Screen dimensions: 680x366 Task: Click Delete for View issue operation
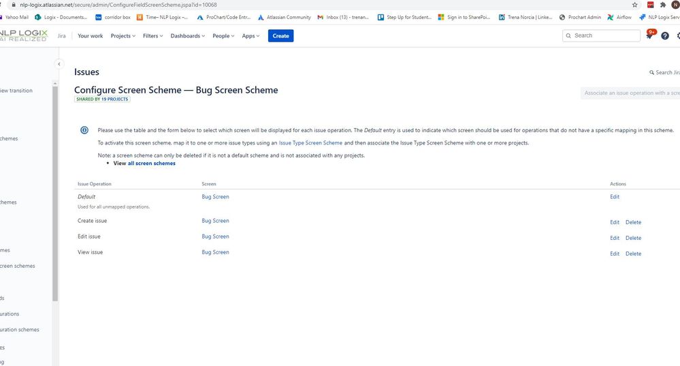click(x=633, y=254)
